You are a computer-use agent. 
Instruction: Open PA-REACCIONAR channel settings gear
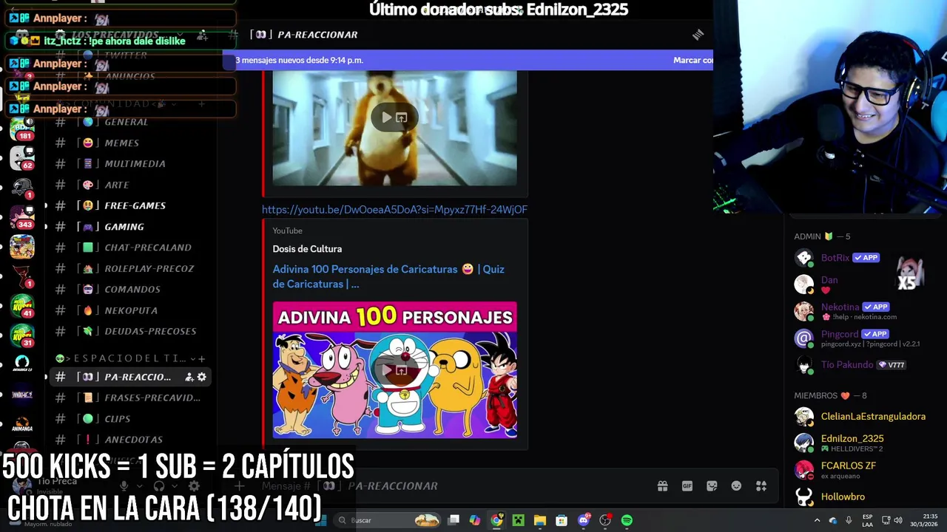click(x=201, y=377)
